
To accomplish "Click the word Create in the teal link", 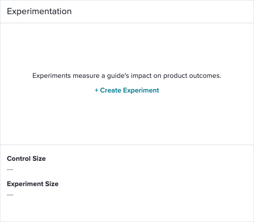I will [x=111, y=91].
